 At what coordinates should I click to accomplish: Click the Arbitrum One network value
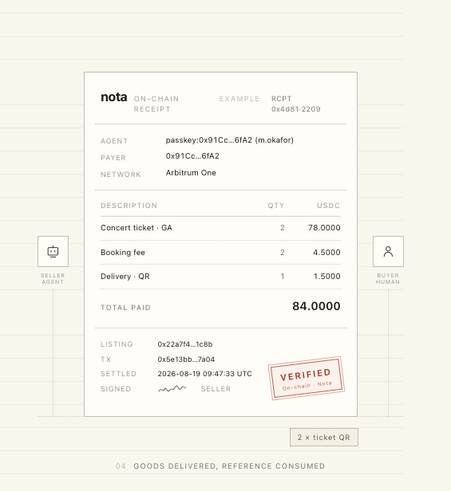[x=191, y=173]
